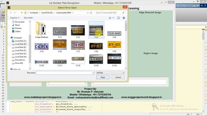Open the Organize dropdown menu
Viewport: 207px width, 116px height.
(15, 18)
